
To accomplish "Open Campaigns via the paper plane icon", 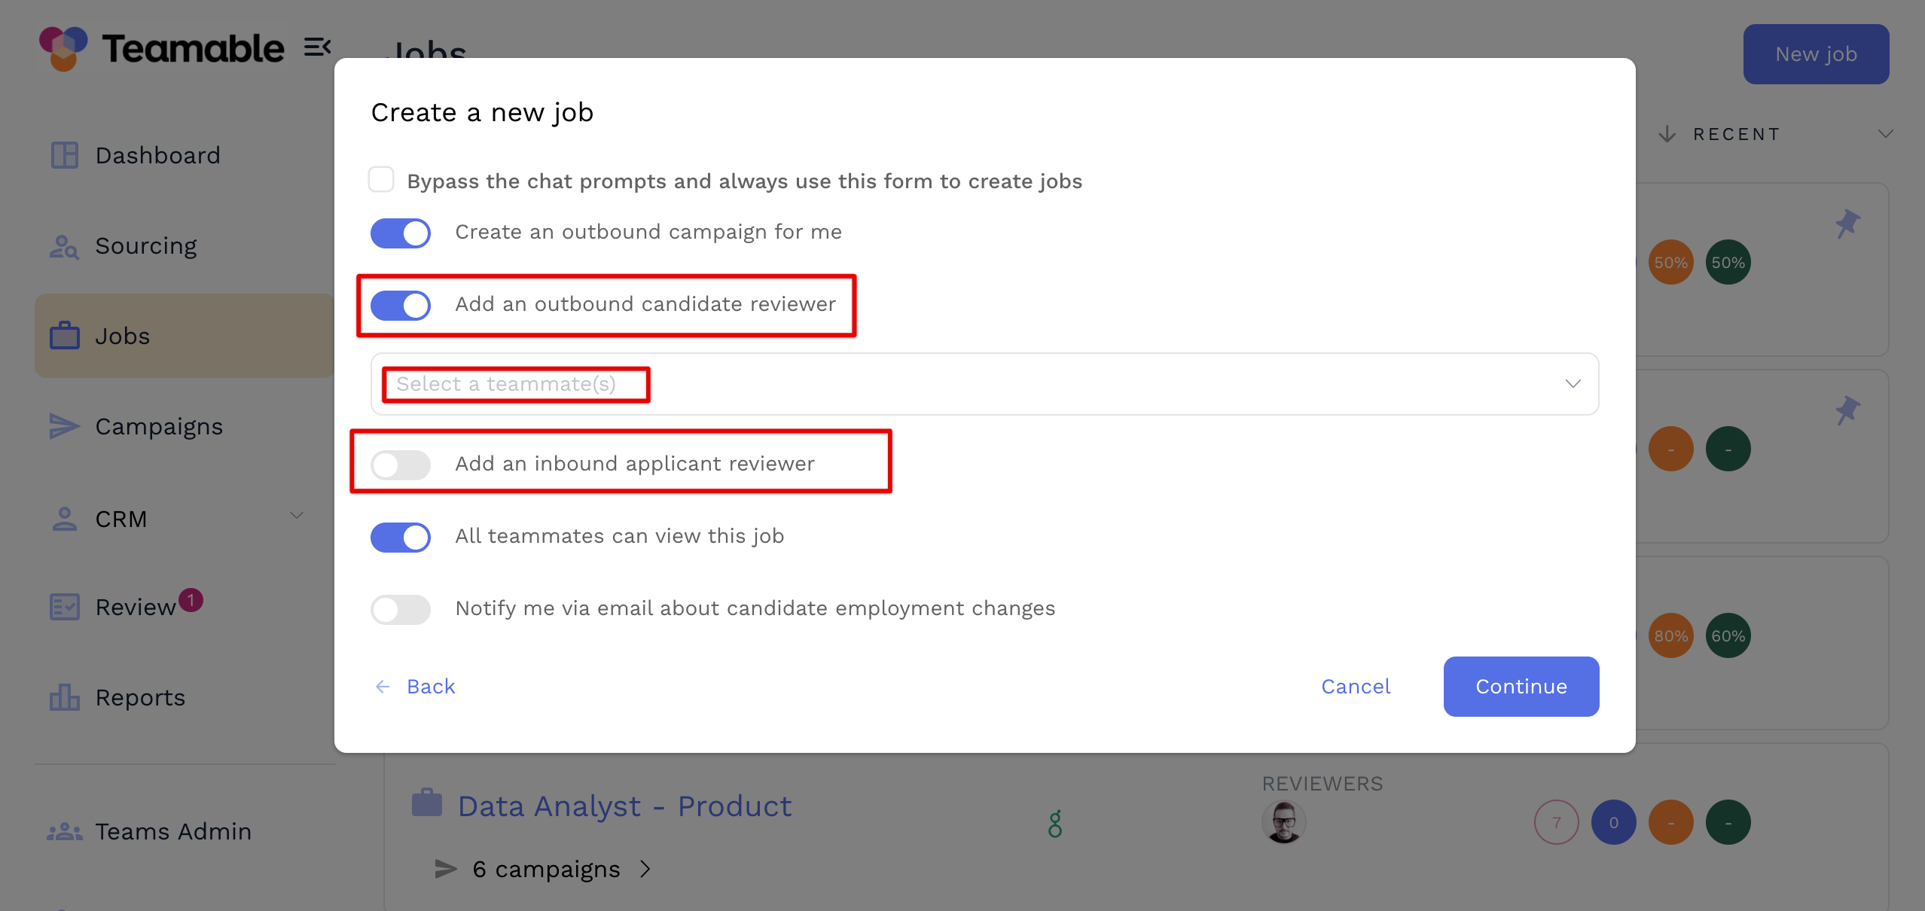I will [63, 426].
